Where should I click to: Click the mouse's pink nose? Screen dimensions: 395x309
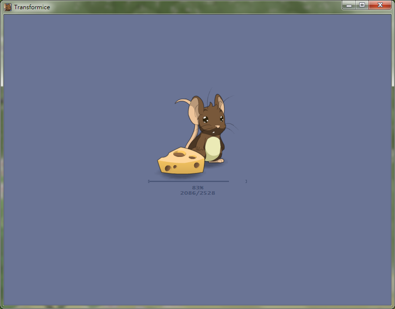[217, 127]
